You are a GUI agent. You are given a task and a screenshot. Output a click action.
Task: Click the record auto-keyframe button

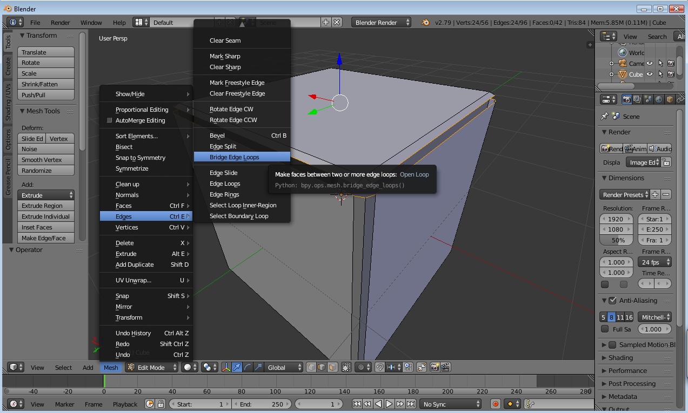coord(496,404)
